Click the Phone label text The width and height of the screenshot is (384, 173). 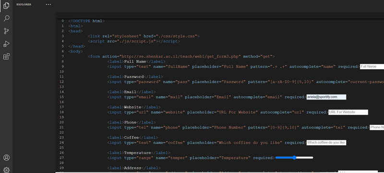130,122
